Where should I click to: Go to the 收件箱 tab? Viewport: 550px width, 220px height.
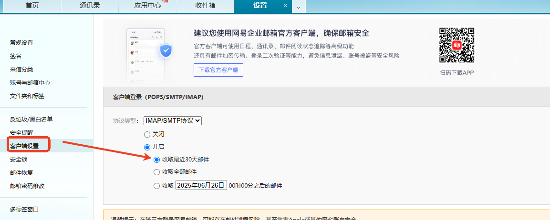(205, 6)
